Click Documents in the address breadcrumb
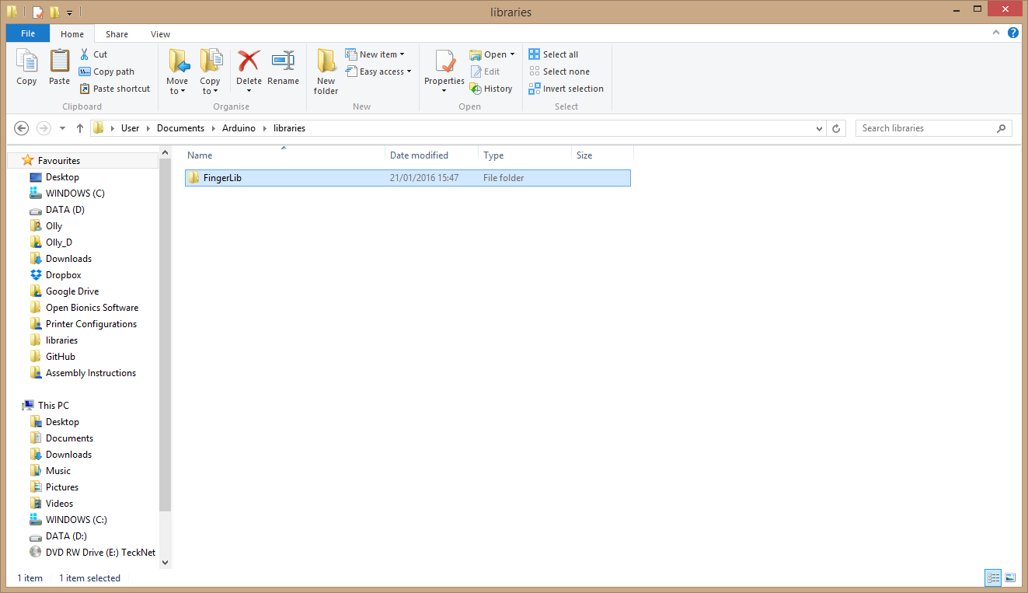The height and width of the screenshot is (593, 1028). point(180,128)
